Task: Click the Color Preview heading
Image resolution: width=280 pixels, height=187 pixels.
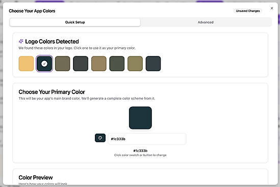Action: click(36, 177)
